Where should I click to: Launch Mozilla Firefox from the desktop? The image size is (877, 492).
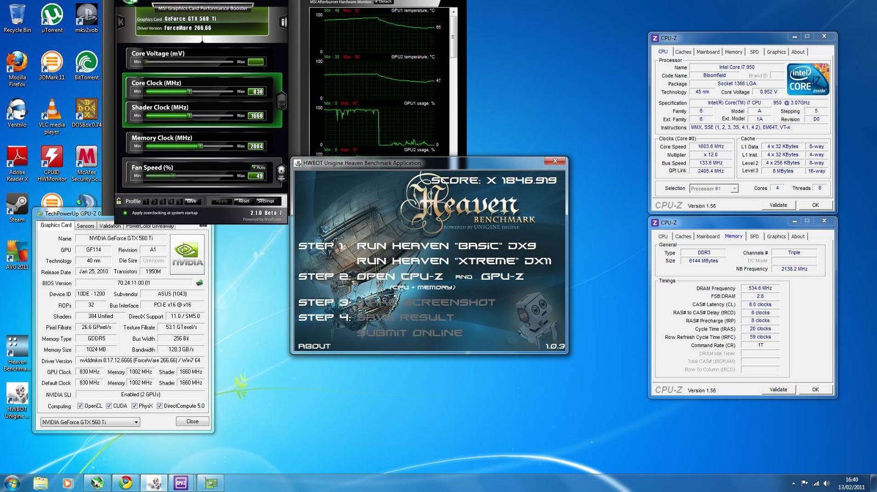[x=17, y=69]
